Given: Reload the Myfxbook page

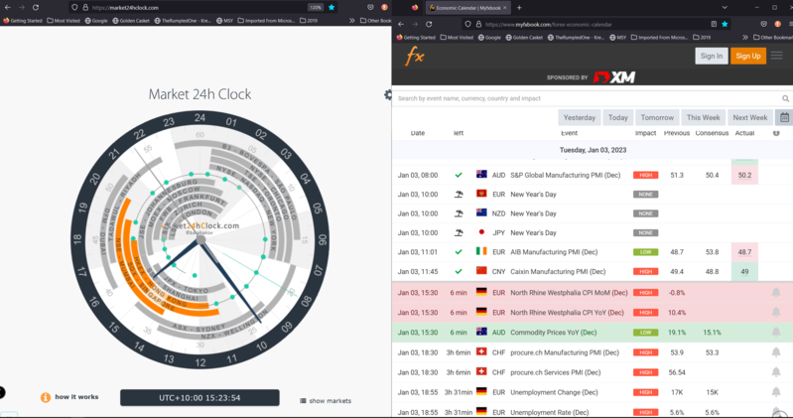Looking at the screenshot, I should [x=429, y=24].
